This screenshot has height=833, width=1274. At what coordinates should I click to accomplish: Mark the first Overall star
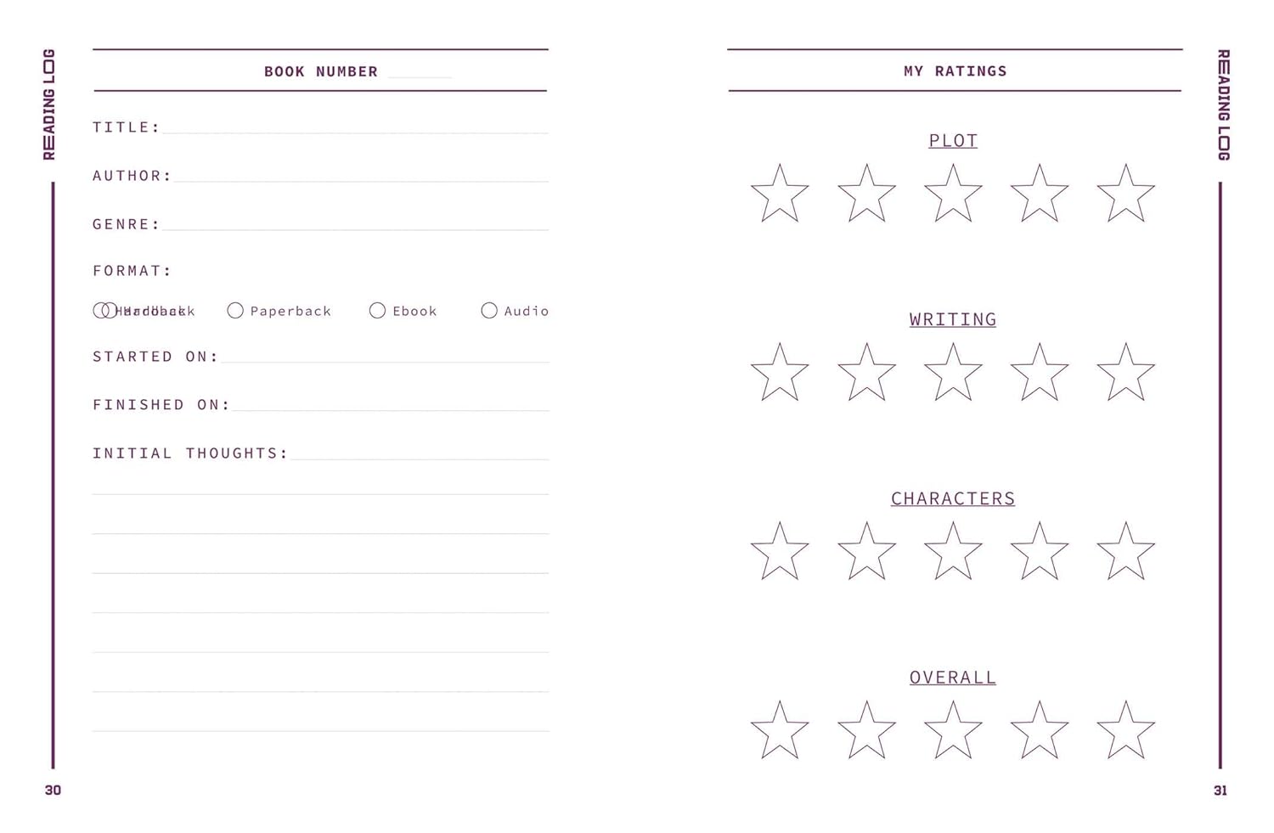pyautogui.click(x=780, y=731)
